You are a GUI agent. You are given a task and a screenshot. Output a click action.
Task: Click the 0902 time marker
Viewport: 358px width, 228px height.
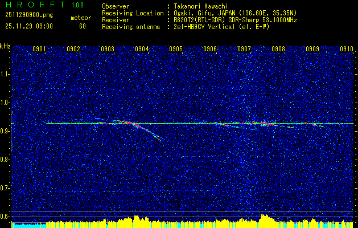click(73, 48)
